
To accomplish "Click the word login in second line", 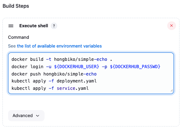I will click(x=37, y=67).
